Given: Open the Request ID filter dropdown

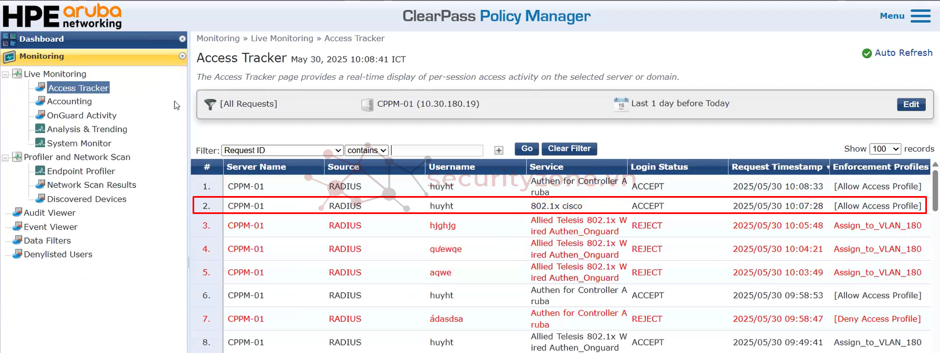Looking at the screenshot, I should (x=282, y=150).
